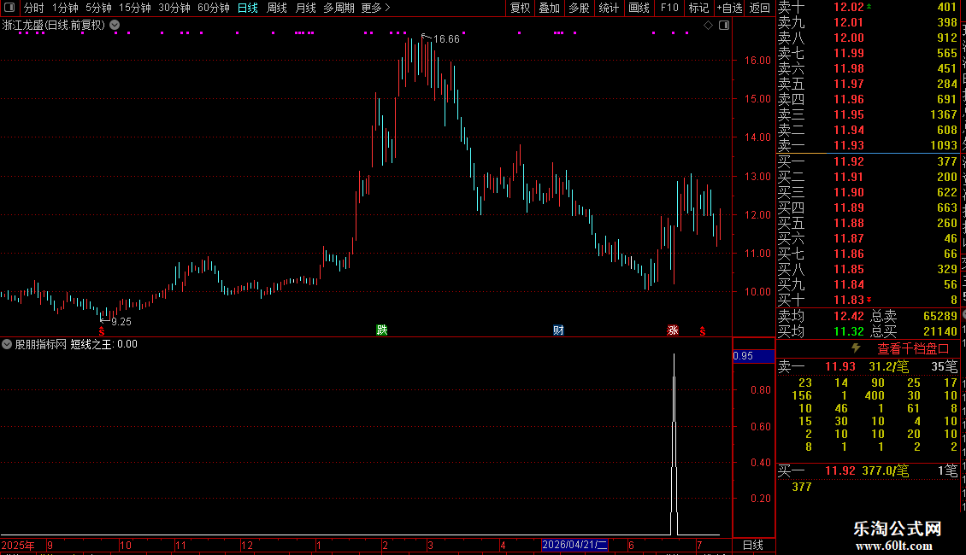Switch to 分时 intraday view

34,8
